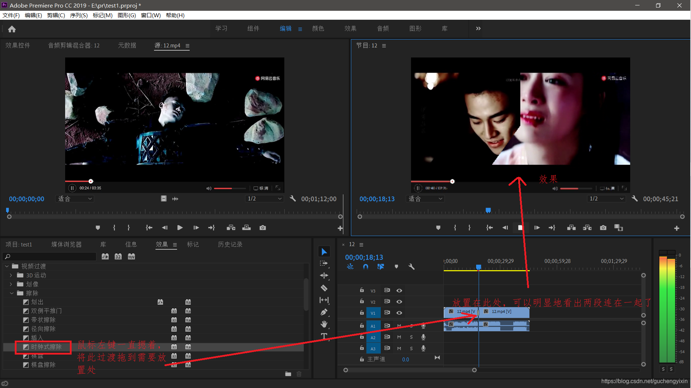Toggle snap in timeline magnet icon
The image size is (691, 388).
point(366,267)
